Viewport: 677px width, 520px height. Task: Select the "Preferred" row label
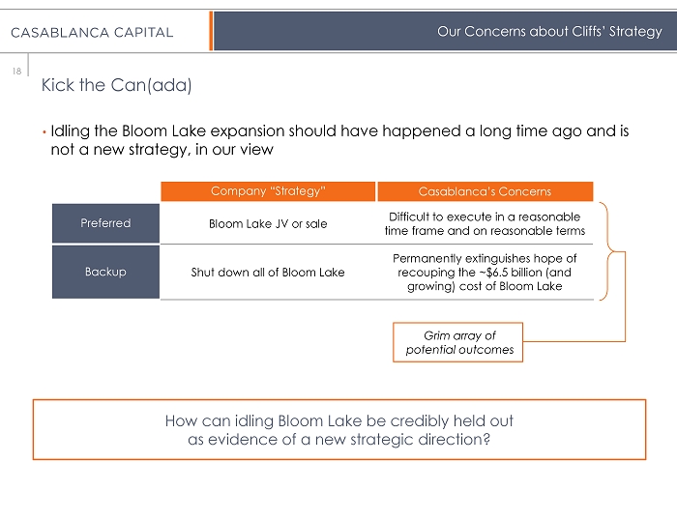click(105, 223)
